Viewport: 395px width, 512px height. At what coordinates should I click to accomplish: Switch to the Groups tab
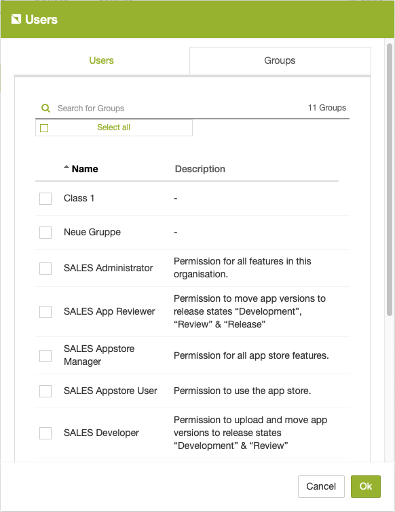tap(280, 61)
